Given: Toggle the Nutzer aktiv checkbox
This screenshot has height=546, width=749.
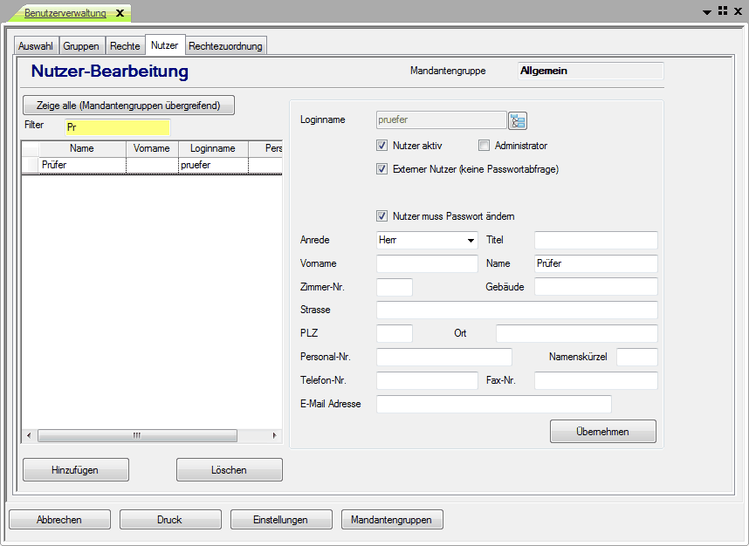Looking at the screenshot, I should (x=381, y=146).
